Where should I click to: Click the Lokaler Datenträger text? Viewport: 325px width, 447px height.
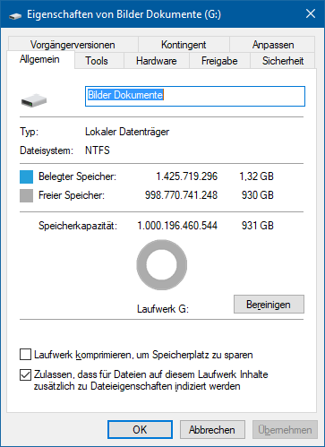pyautogui.click(x=127, y=132)
